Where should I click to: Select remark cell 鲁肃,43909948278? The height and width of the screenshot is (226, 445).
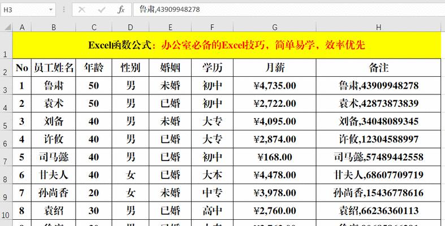coord(379,85)
